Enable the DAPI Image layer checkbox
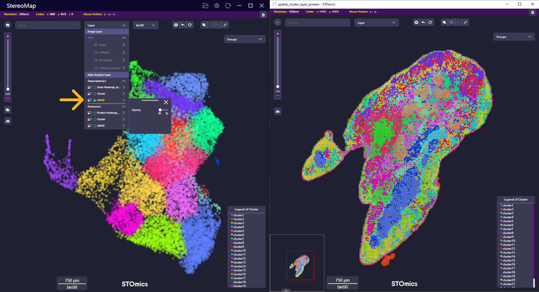The image size is (539, 292). tap(96, 45)
